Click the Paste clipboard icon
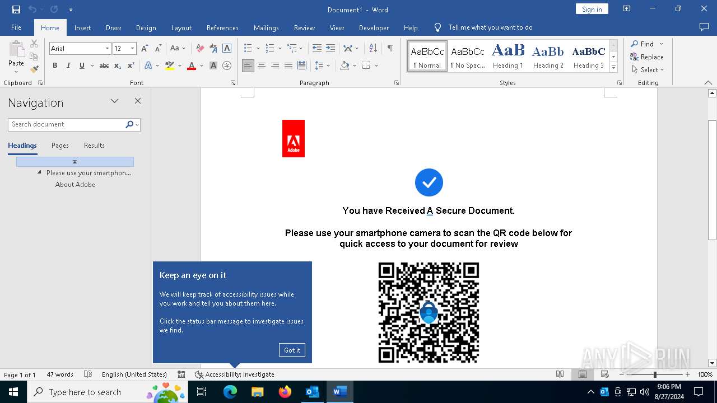Viewport: 717px width, 403px height. pyautogui.click(x=16, y=49)
